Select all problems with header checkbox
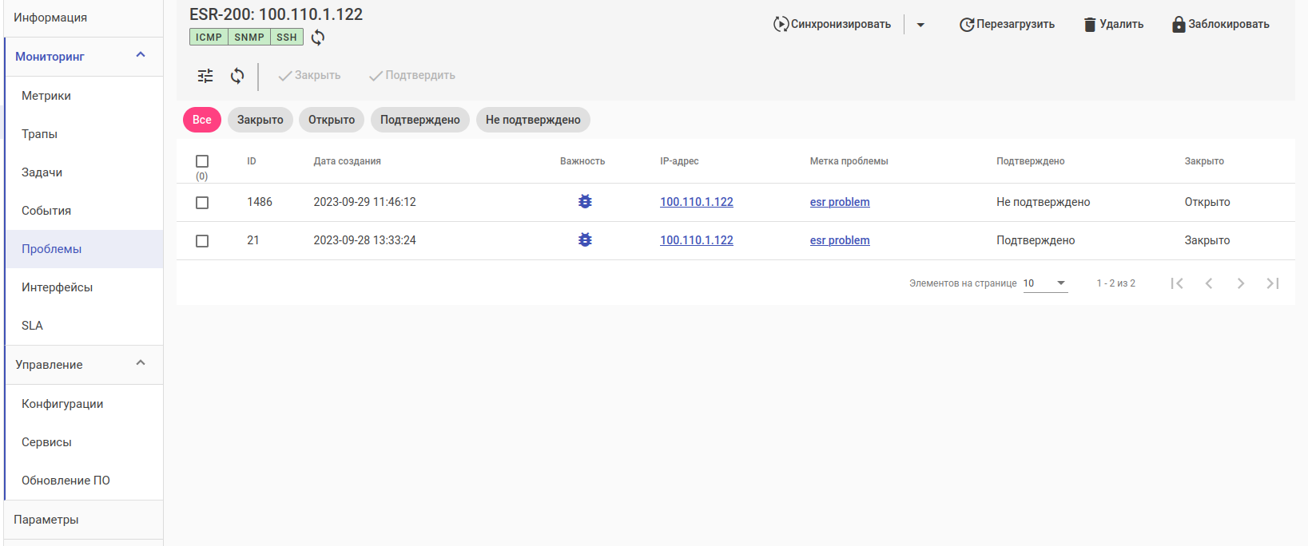1308x546 pixels. (202, 161)
